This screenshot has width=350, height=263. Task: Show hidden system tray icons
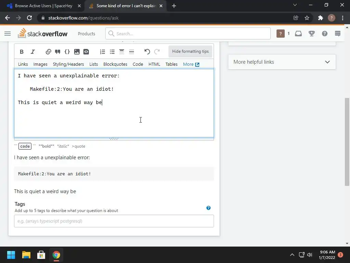pyautogui.click(x=292, y=255)
